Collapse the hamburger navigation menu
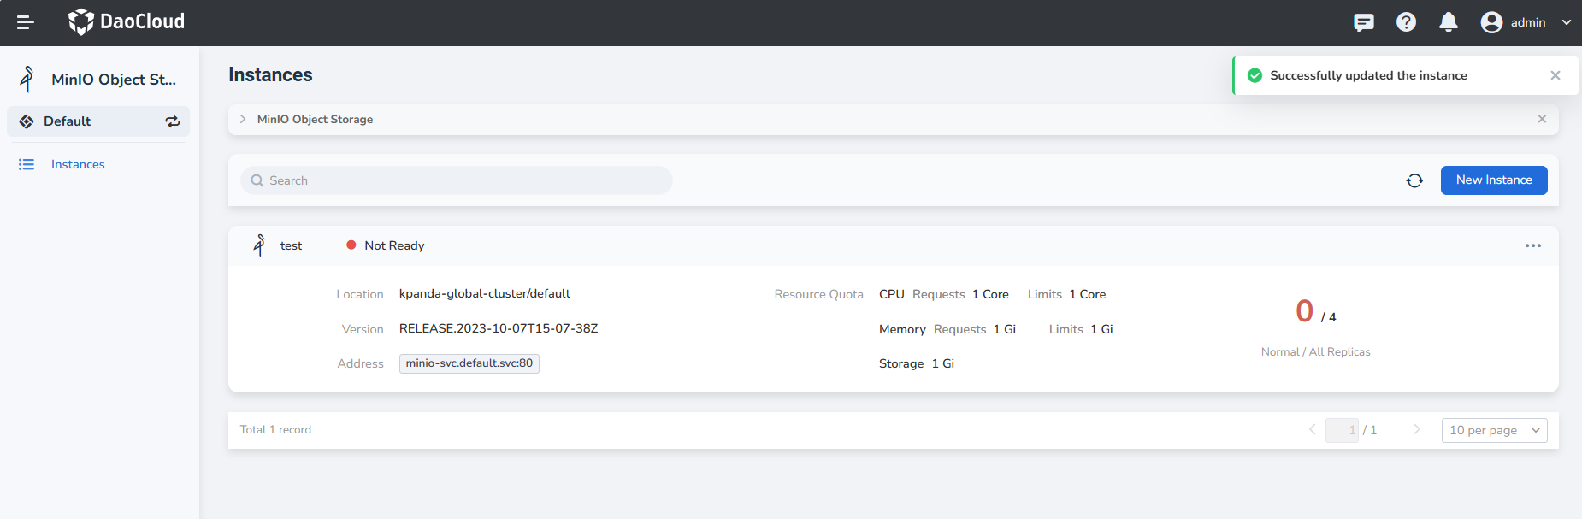This screenshot has height=519, width=1582. [x=26, y=22]
